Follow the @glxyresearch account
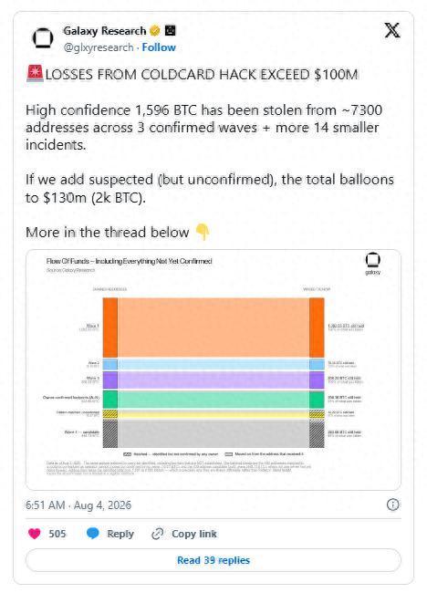 point(159,47)
